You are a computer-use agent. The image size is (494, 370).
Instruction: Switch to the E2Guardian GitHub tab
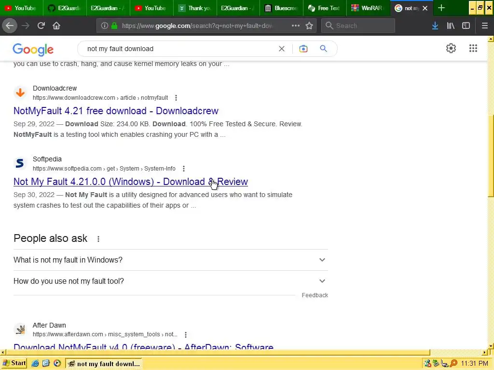coord(65,8)
